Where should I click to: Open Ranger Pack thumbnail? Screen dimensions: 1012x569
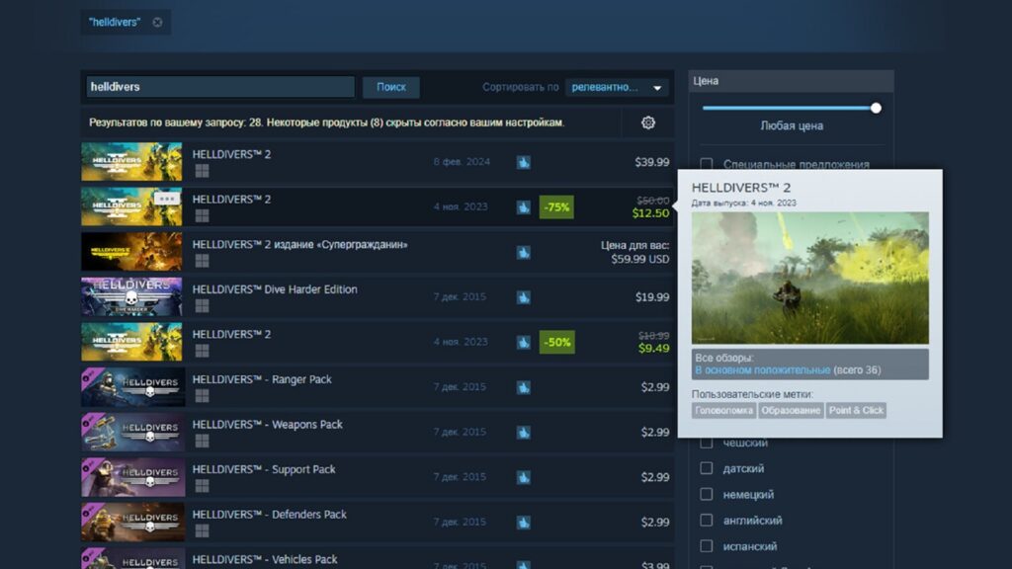pyautogui.click(x=133, y=387)
